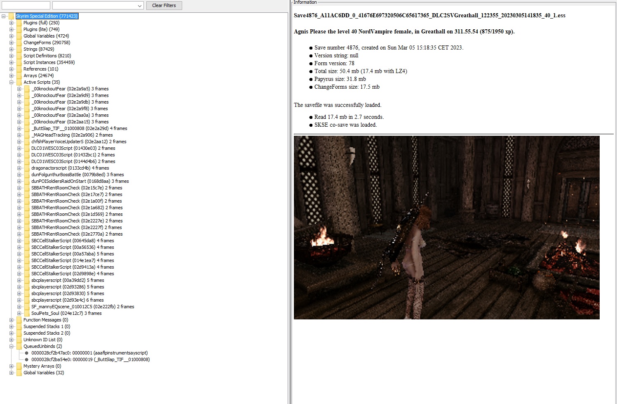Select the References (101) folder icon
This screenshot has height=404, width=617.
click(19, 69)
